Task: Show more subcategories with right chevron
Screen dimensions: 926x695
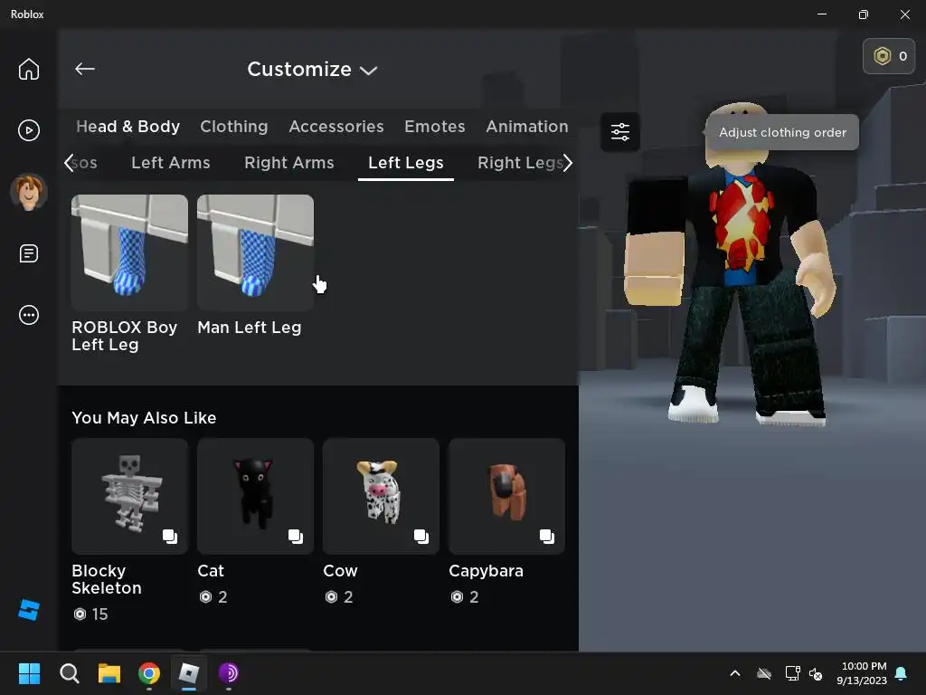Action: pos(568,163)
